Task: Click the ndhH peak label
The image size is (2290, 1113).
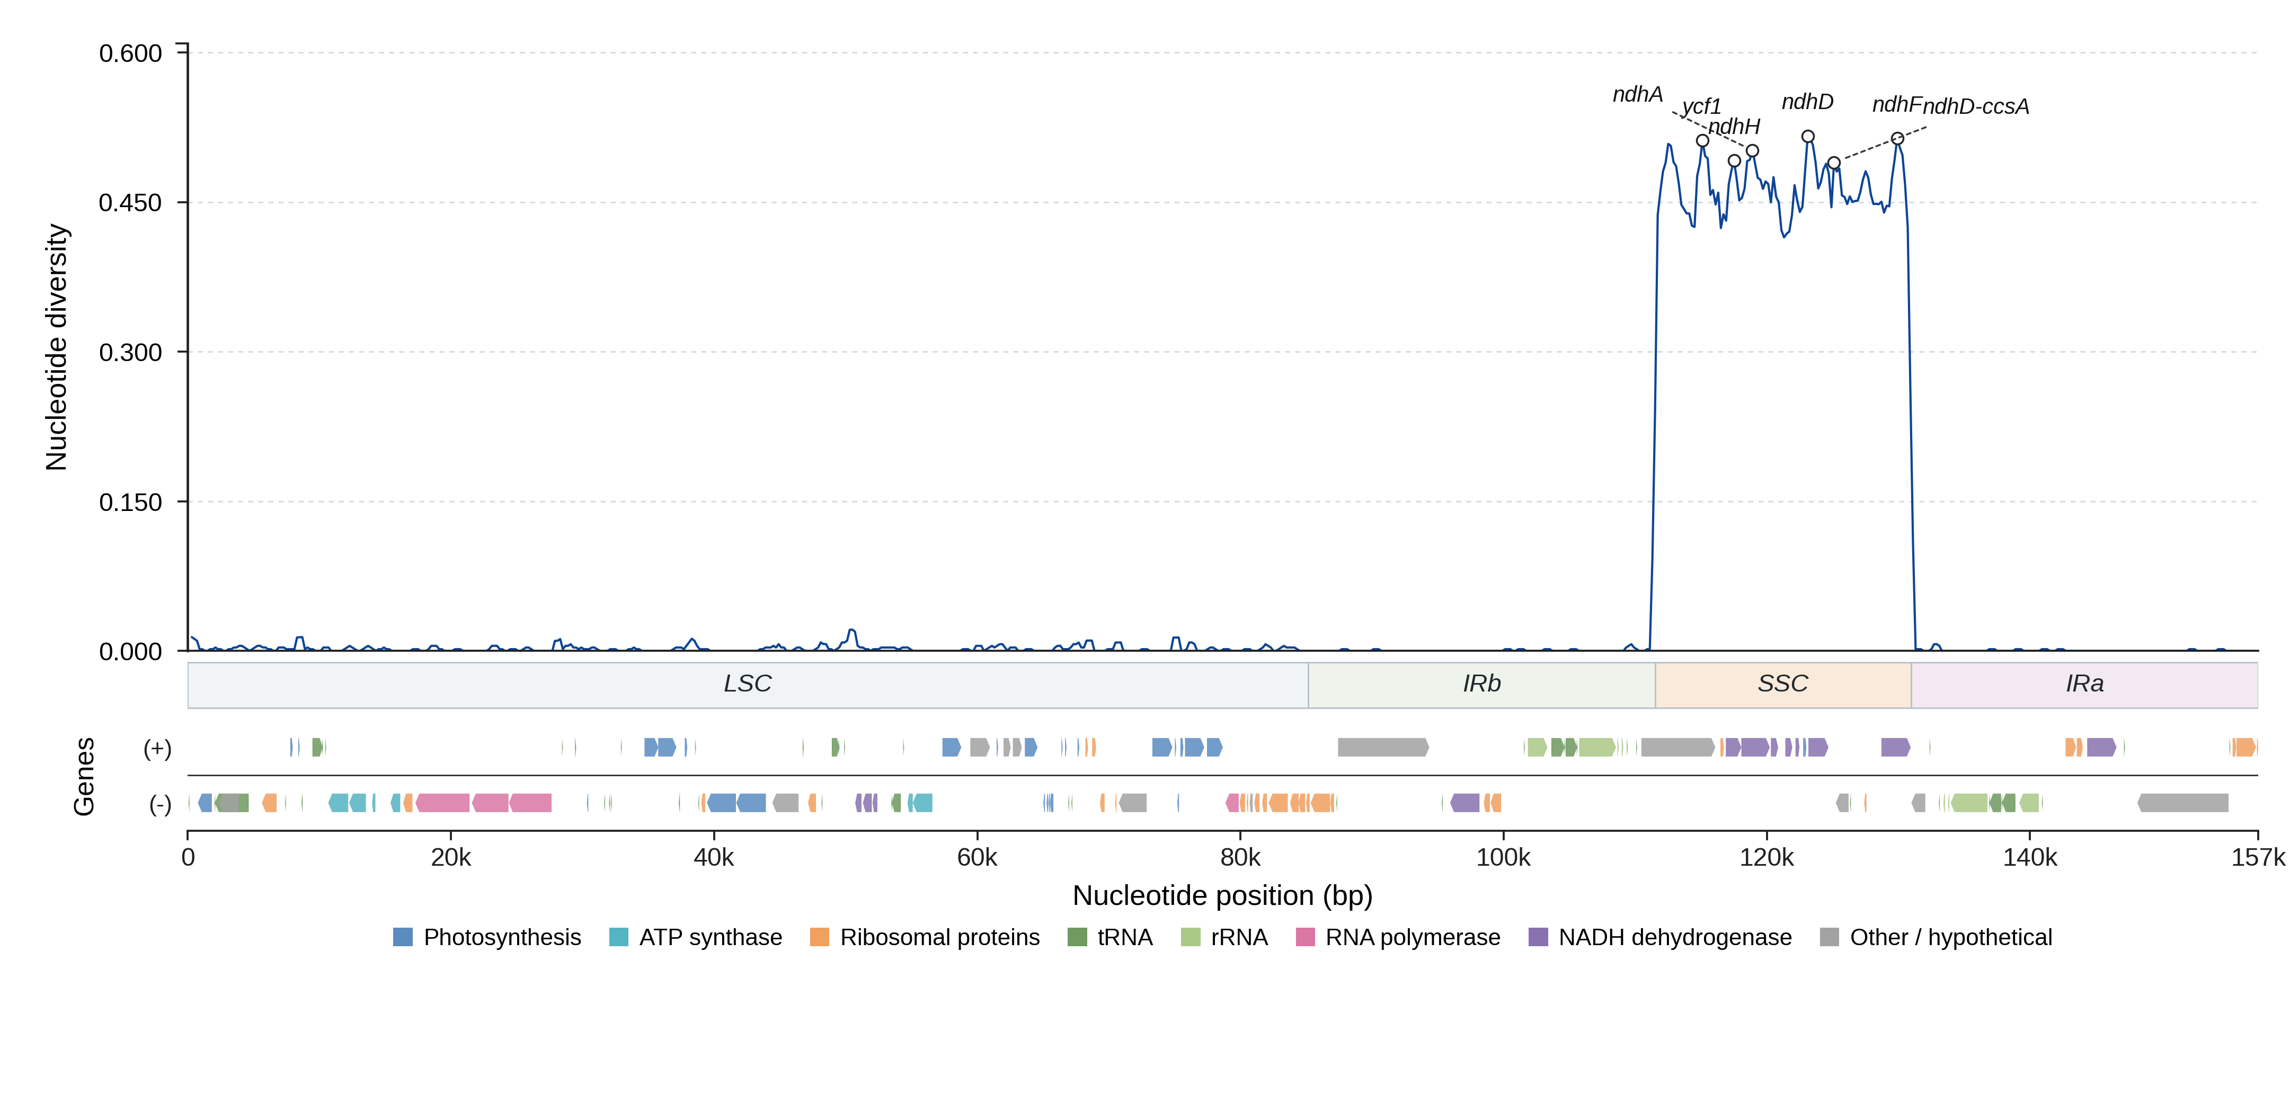Action: click(x=1734, y=126)
